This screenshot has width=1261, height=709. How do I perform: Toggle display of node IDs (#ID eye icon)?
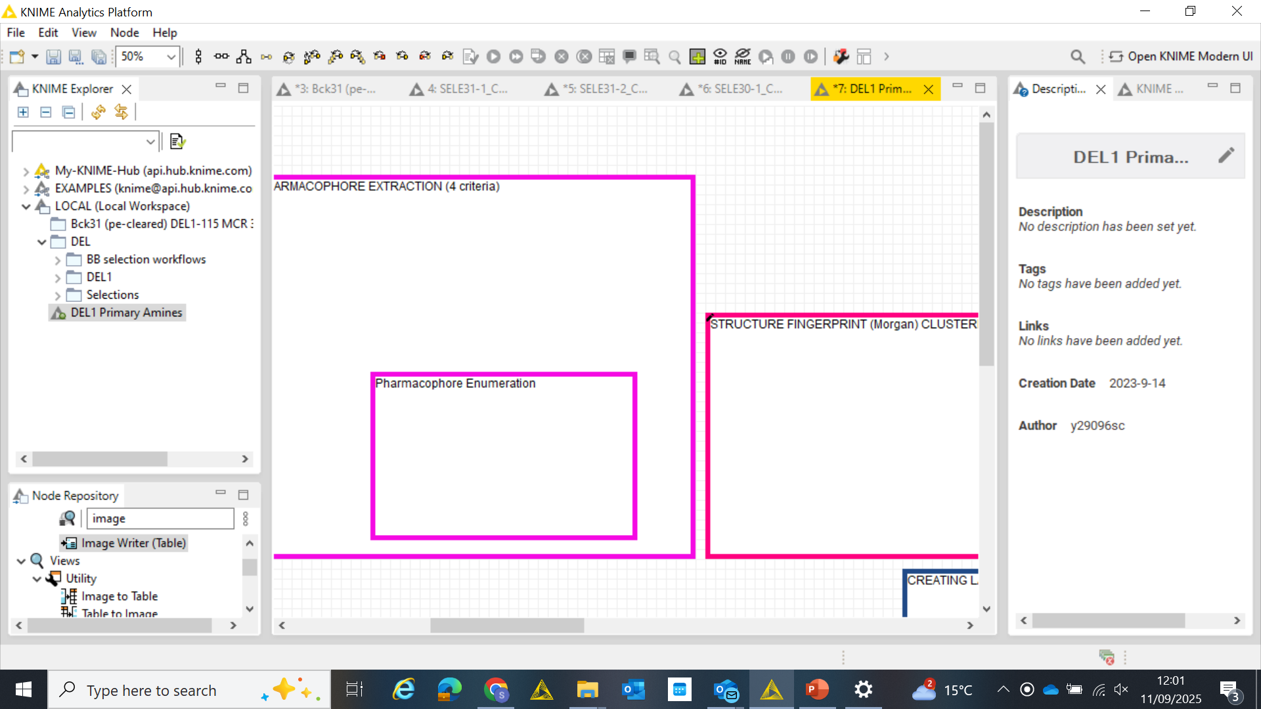coord(720,57)
